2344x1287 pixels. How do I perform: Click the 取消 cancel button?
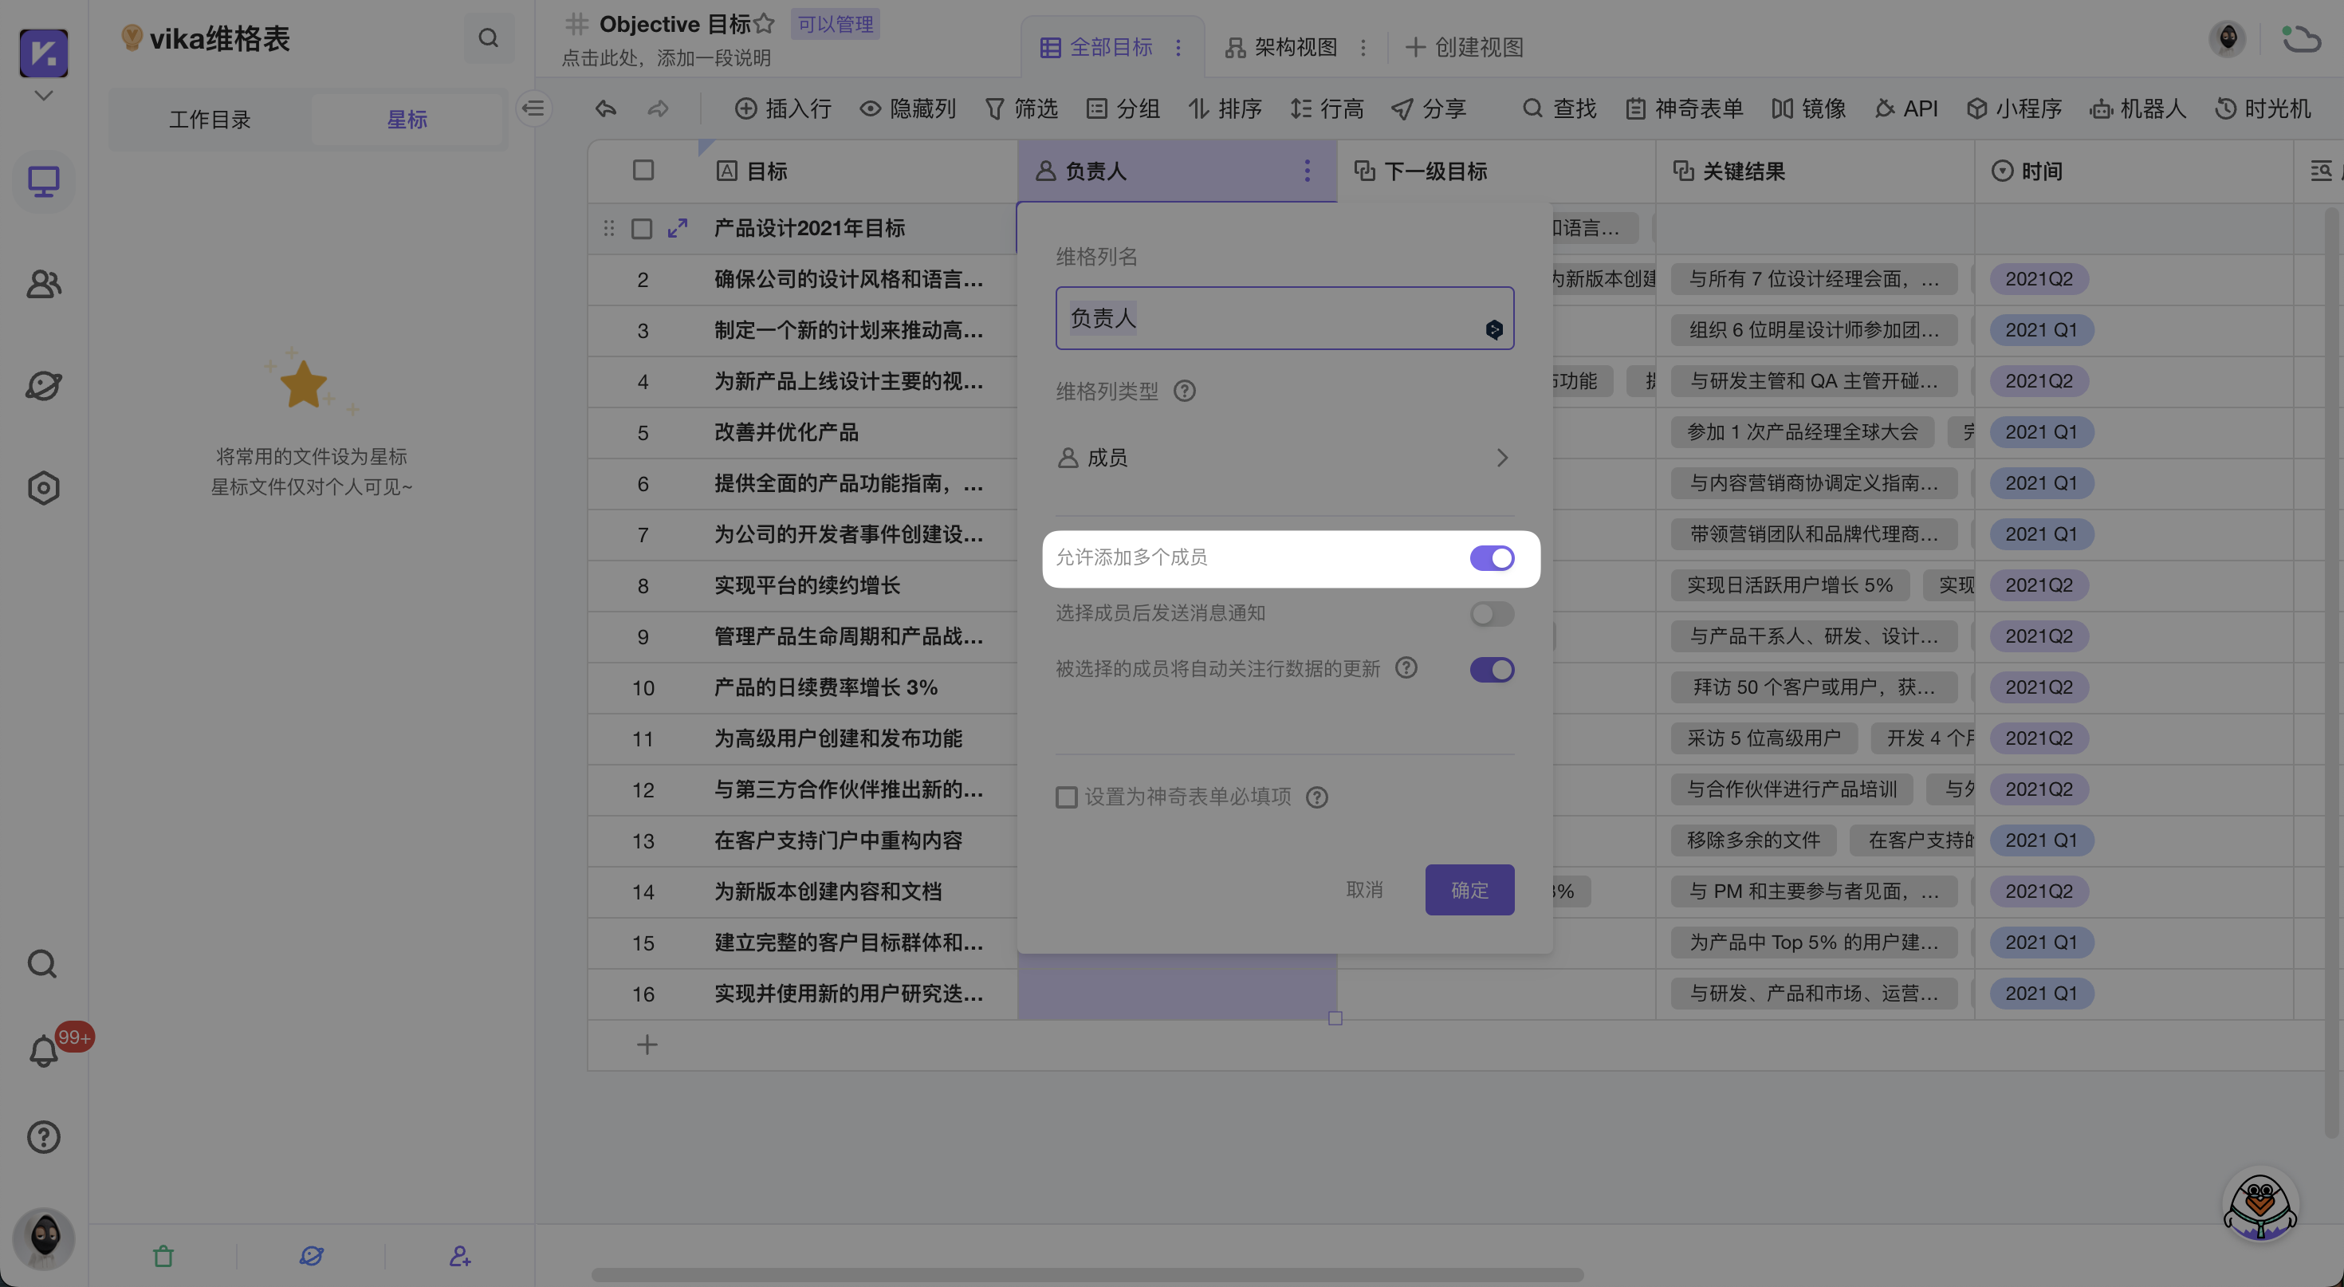(1364, 889)
